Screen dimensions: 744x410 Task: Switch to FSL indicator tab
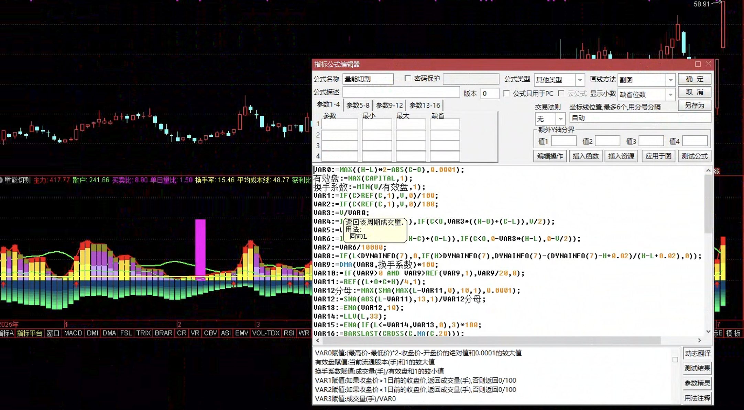(126, 333)
